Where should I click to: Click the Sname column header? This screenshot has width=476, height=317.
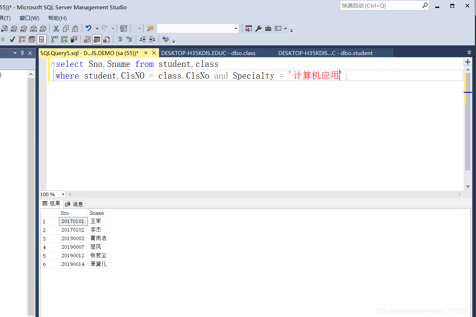[99, 213]
